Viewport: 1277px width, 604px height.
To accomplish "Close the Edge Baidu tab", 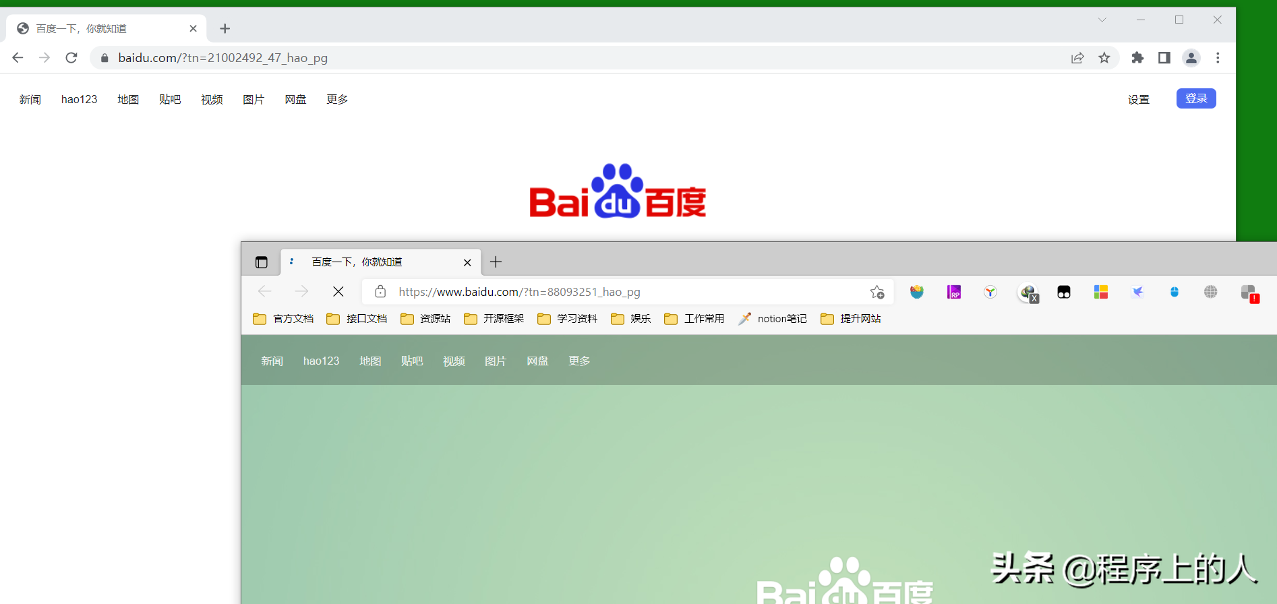I will (x=467, y=262).
